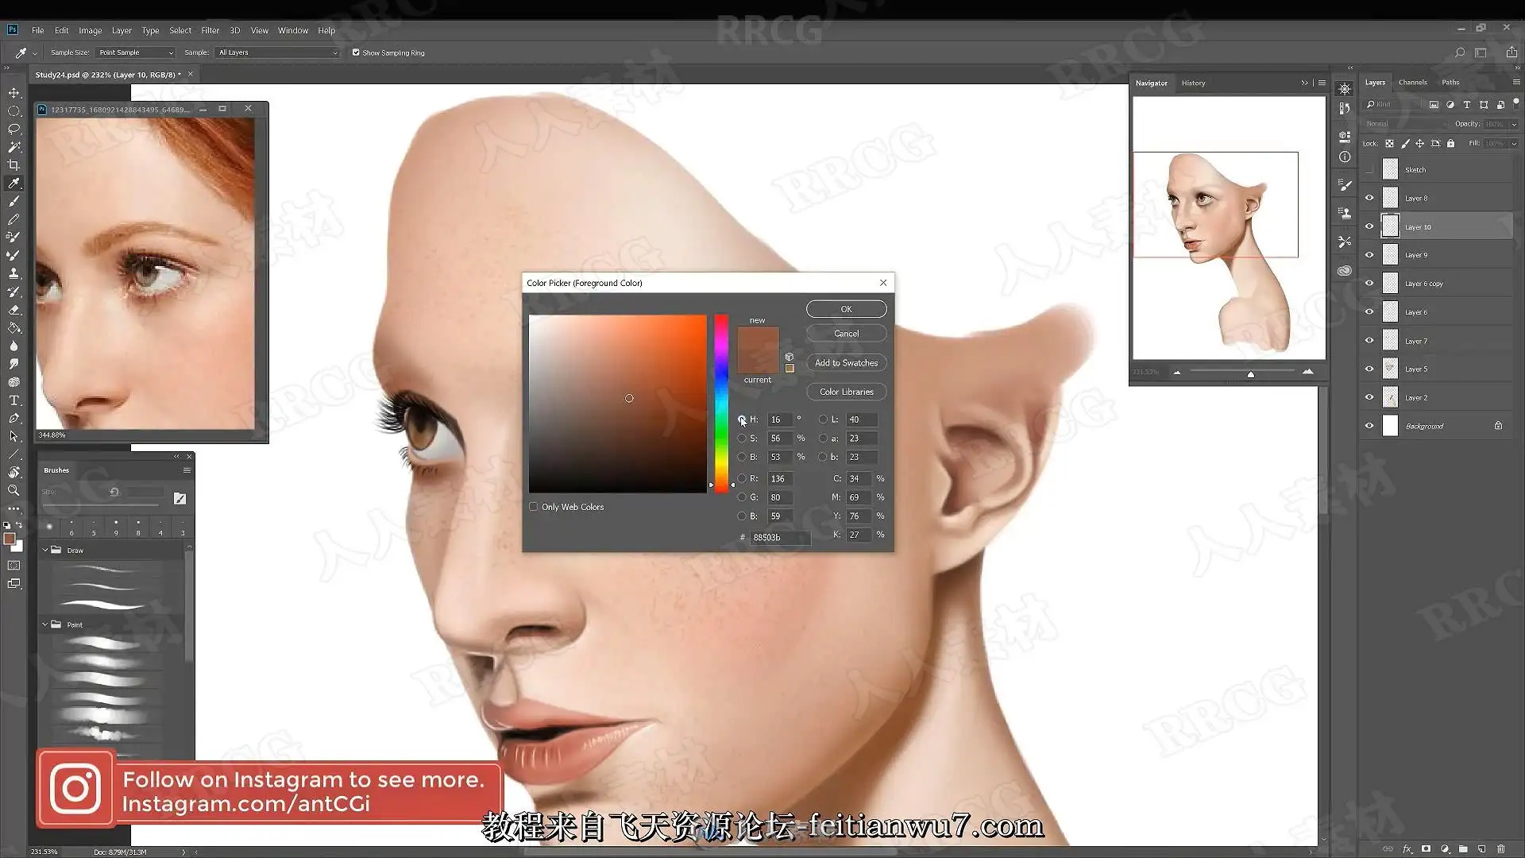
Task: Open the Sample All Layers dropdown
Action: pos(278,52)
